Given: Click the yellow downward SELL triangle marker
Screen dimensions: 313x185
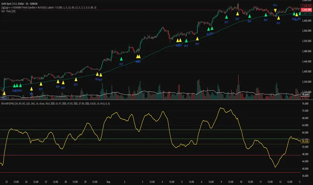Looking at the screenshot, I should (x=275, y=10).
